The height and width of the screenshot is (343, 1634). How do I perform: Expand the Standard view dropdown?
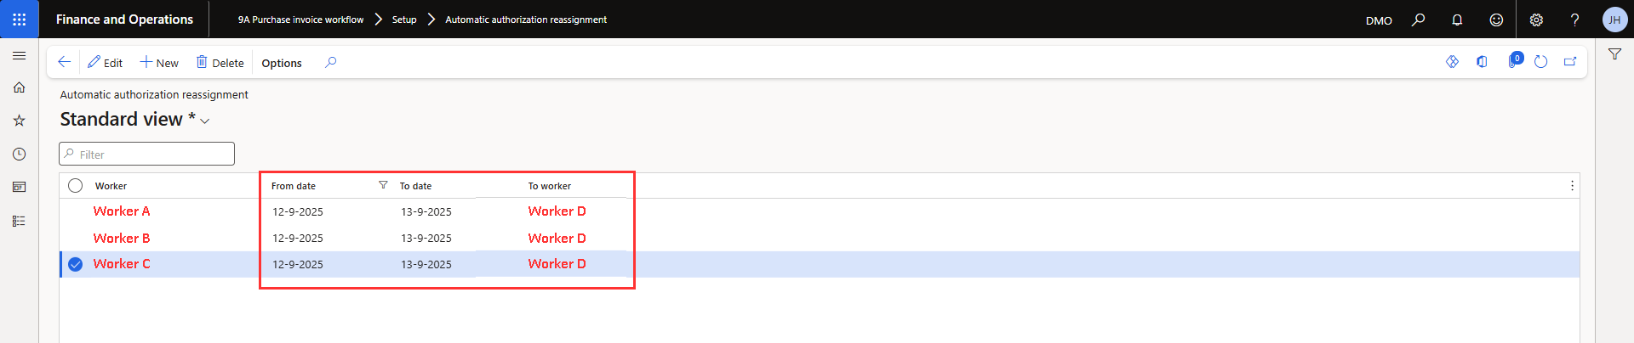[205, 121]
